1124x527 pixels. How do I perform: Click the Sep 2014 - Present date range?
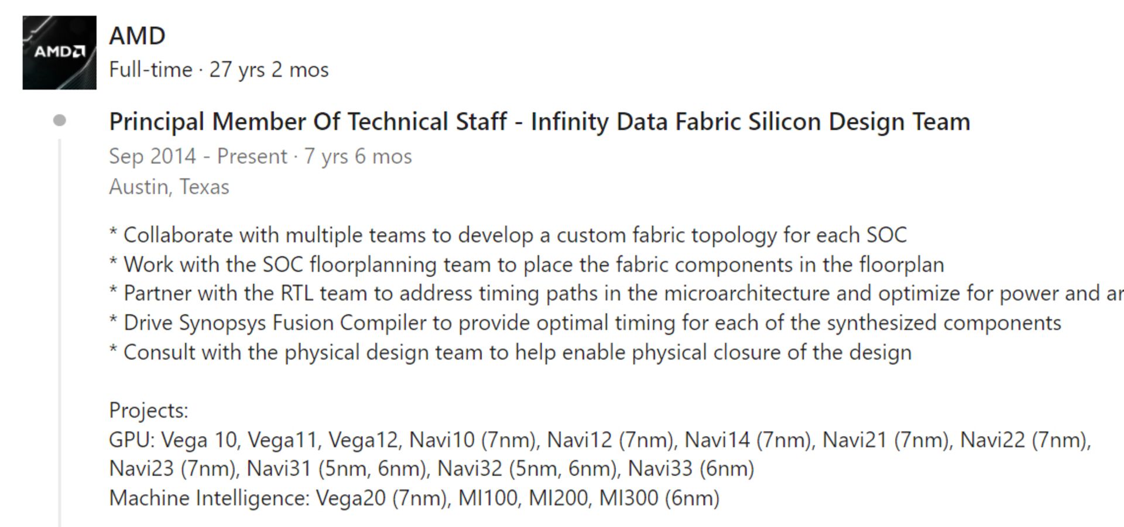coord(260,156)
